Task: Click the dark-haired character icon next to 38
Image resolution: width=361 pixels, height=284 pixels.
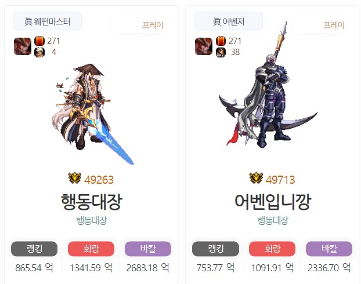Action: (x=221, y=52)
